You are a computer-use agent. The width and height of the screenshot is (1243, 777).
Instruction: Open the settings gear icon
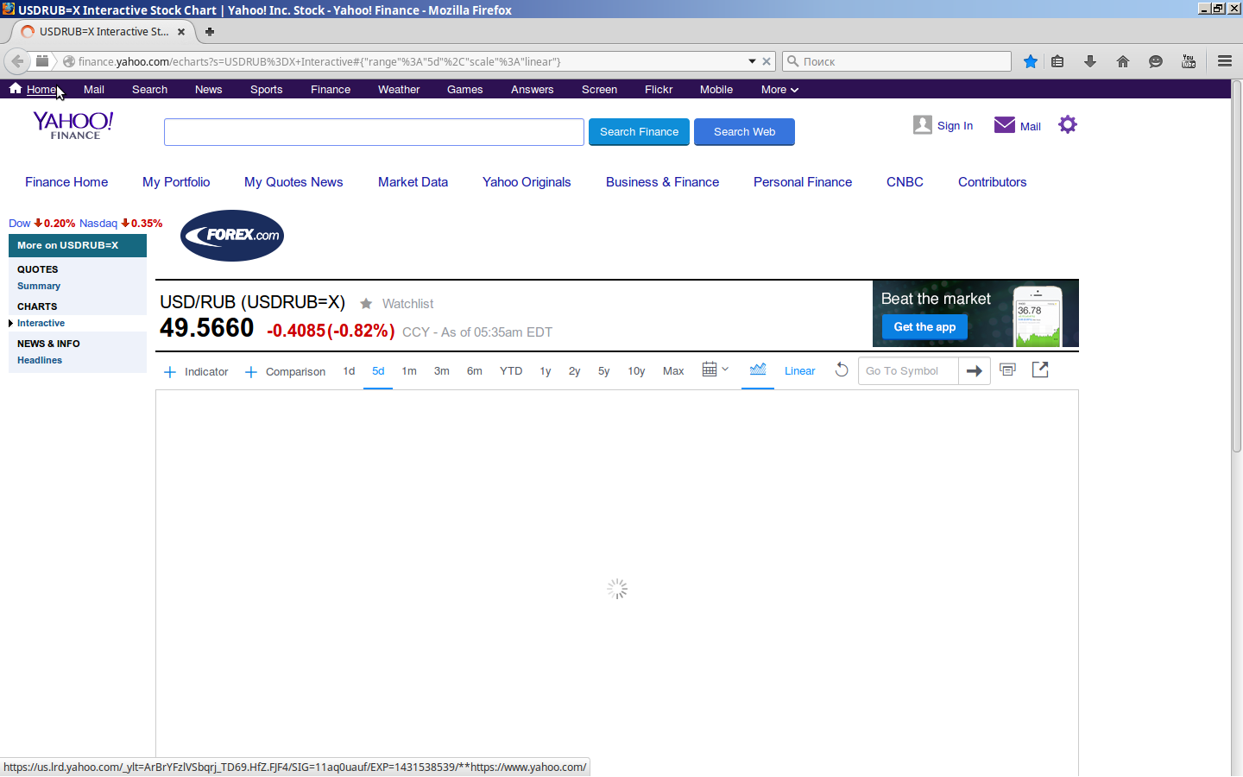click(x=1068, y=124)
